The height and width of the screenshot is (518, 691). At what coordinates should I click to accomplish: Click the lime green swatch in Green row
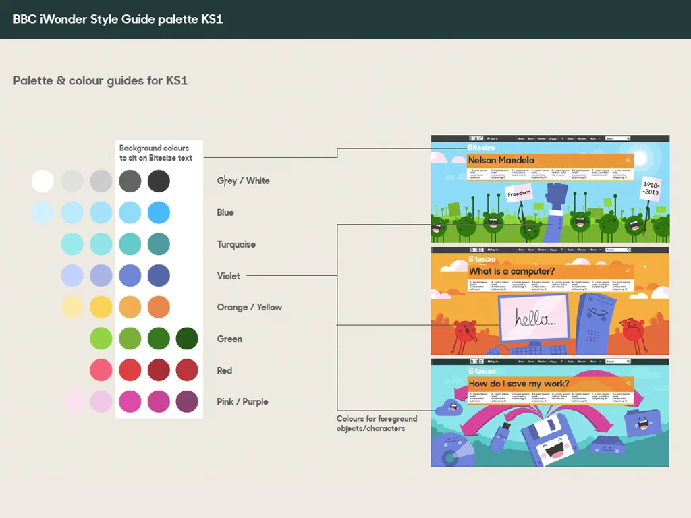click(x=101, y=339)
